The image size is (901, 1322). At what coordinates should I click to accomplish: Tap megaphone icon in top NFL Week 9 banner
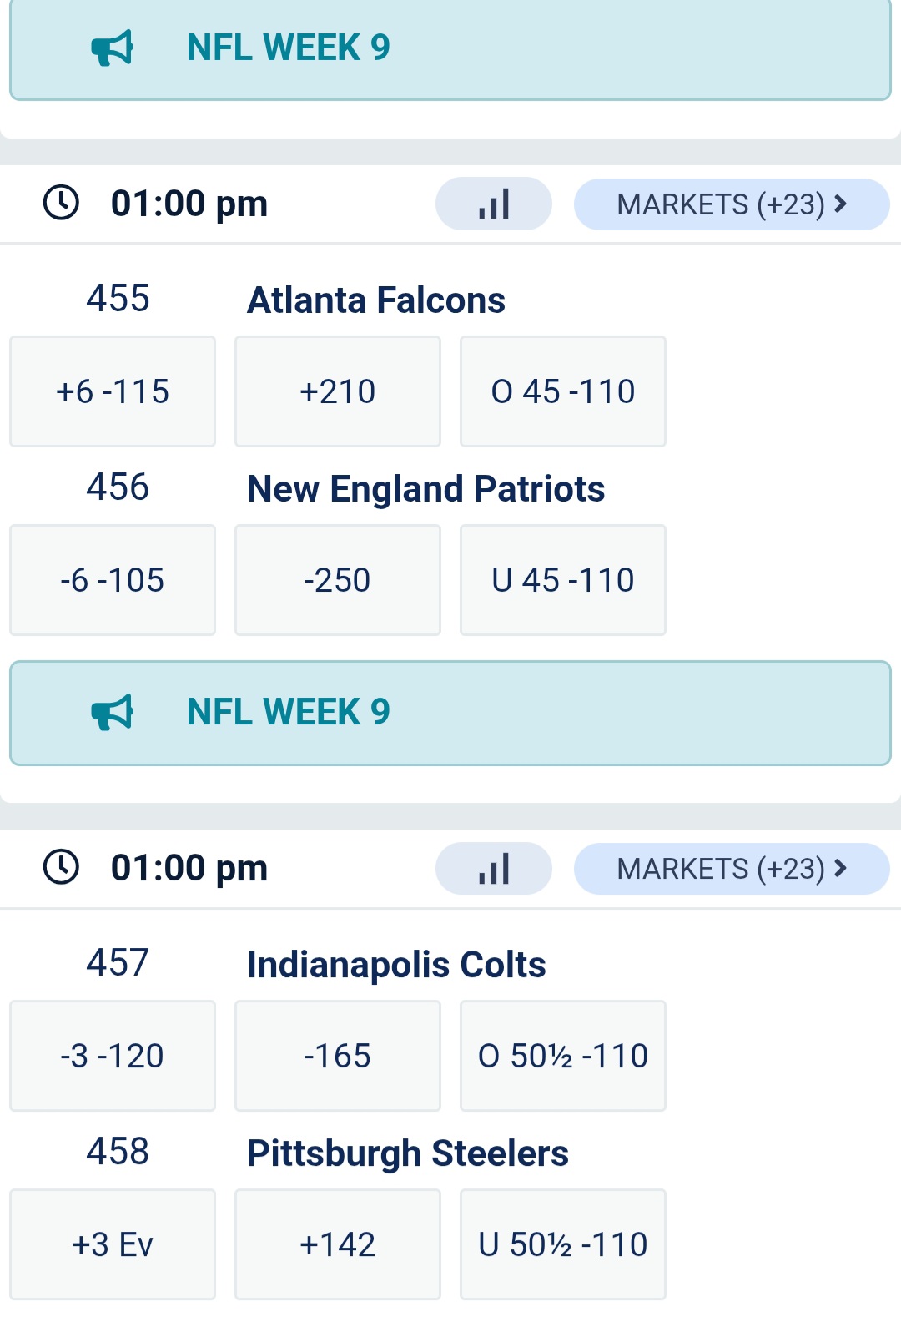[112, 48]
